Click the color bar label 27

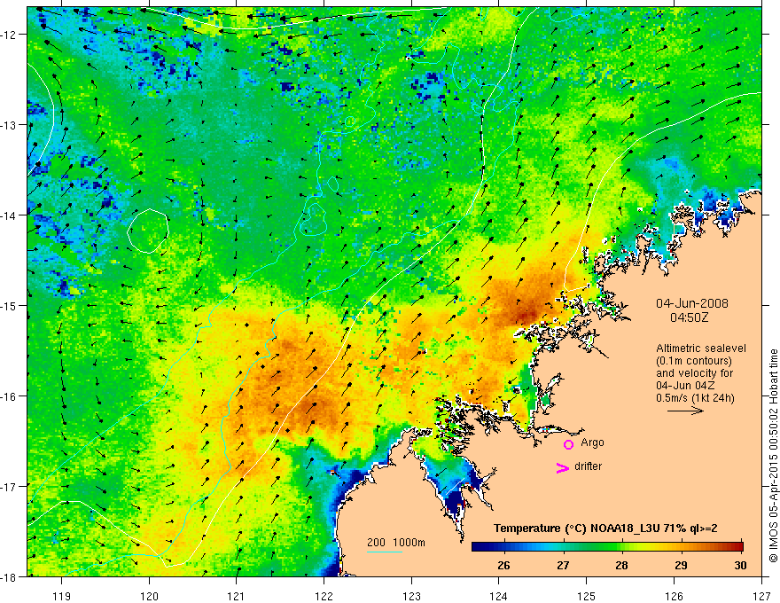(x=563, y=565)
